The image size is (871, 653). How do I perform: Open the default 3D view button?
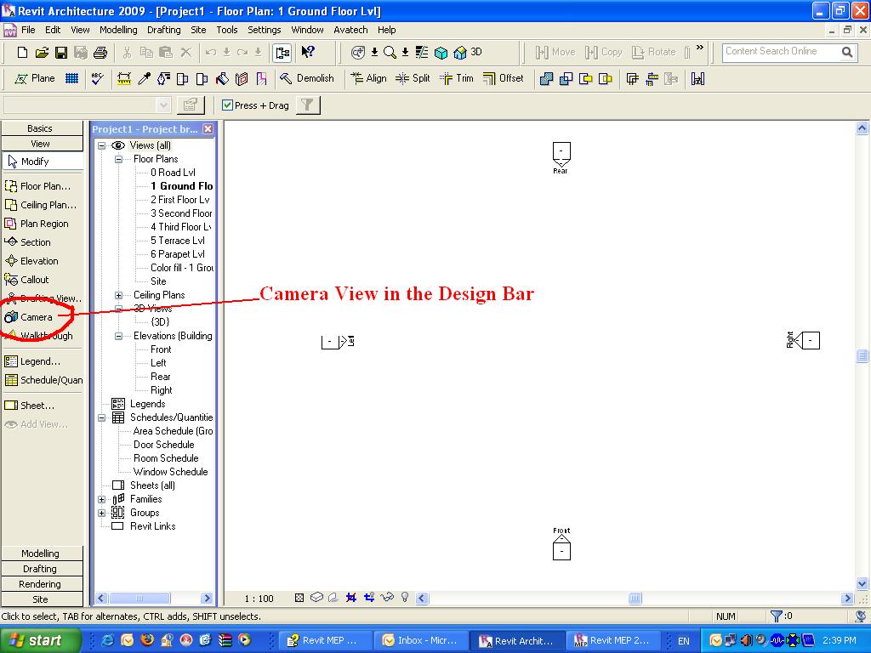(x=468, y=53)
